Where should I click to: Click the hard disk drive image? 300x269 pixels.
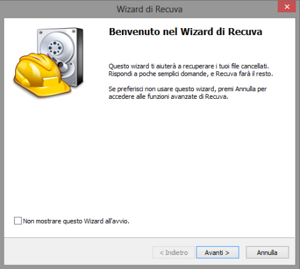tap(61, 57)
